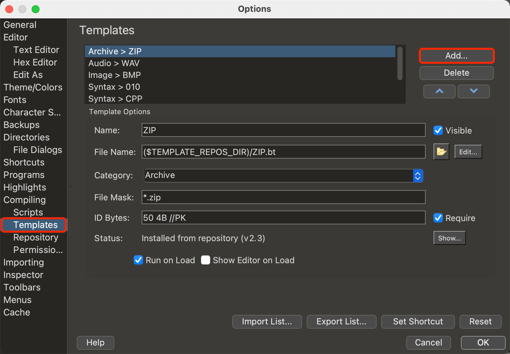
Task: Move selected template up with arrow button
Action: pos(439,91)
